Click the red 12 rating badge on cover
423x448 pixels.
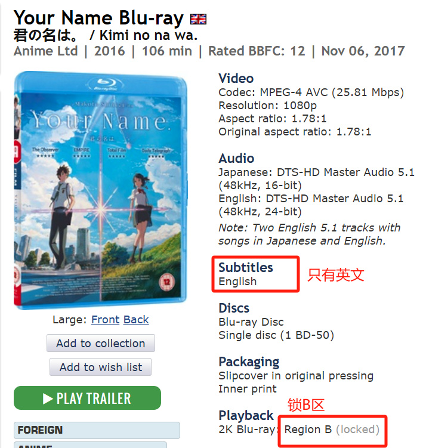click(x=166, y=282)
